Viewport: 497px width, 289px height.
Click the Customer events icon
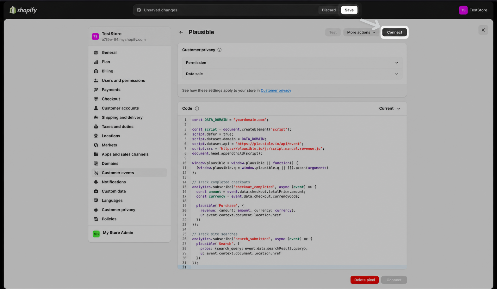click(96, 173)
